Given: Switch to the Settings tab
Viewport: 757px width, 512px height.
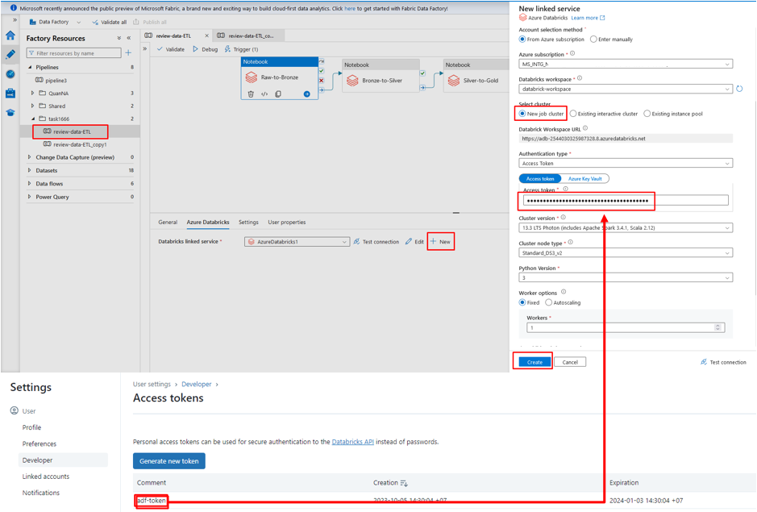Looking at the screenshot, I should (248, 222).
